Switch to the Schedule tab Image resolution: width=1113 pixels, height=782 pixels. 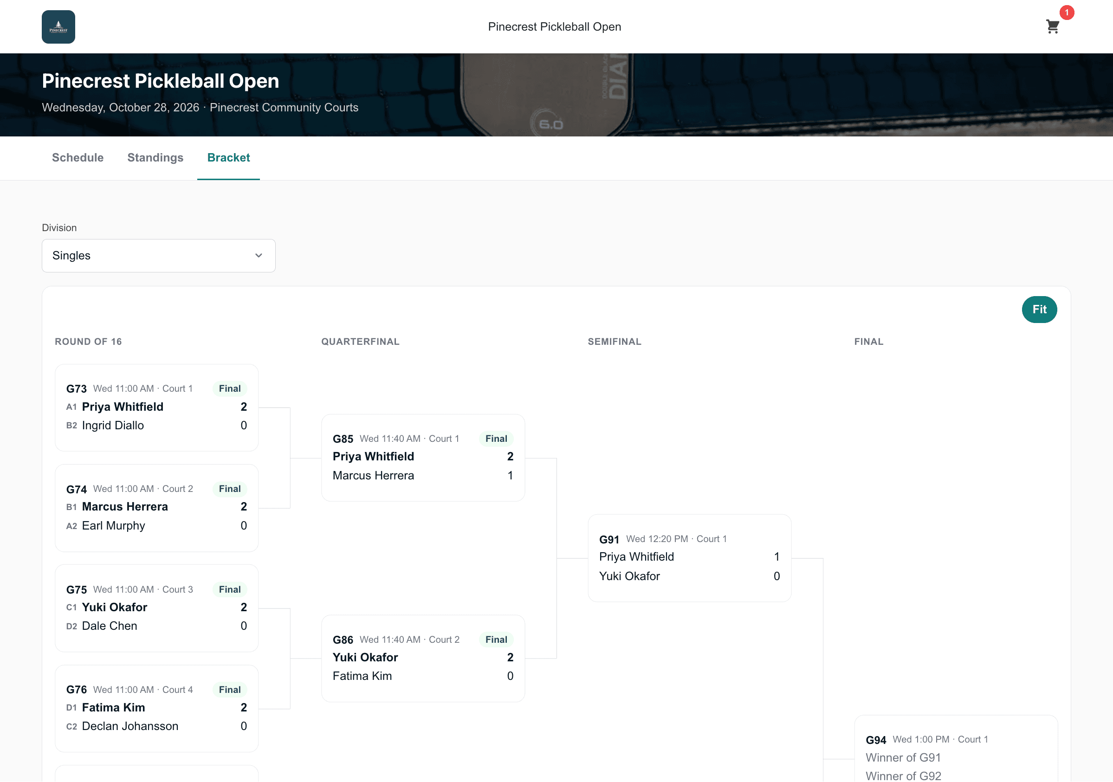[x=78, y=158]
